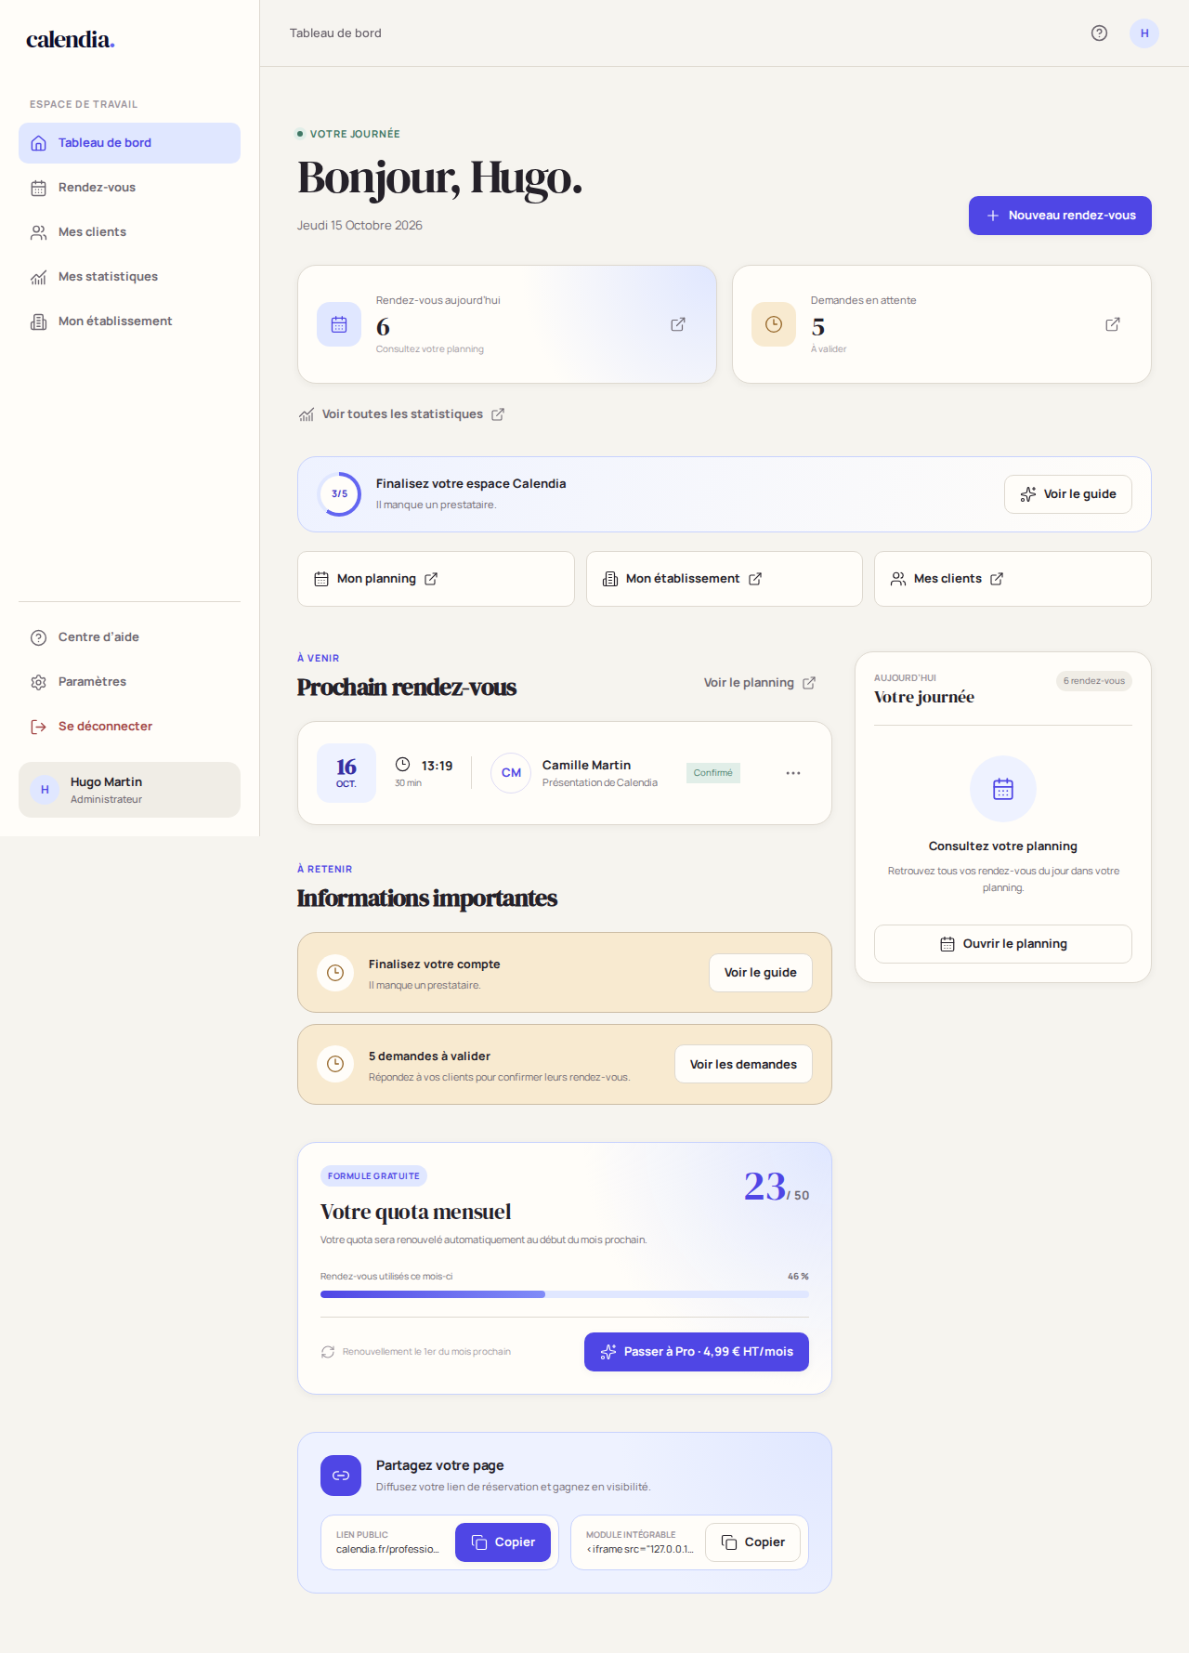Viewport: 1189px width, 1653px height.
Task: Click the refresh icon near Renouvellement text
Action: point(328,1352)
